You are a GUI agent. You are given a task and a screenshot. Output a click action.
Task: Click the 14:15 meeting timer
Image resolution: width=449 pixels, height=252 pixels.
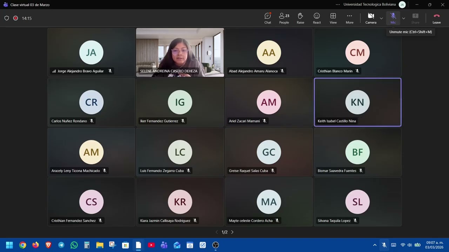point(27,18)
